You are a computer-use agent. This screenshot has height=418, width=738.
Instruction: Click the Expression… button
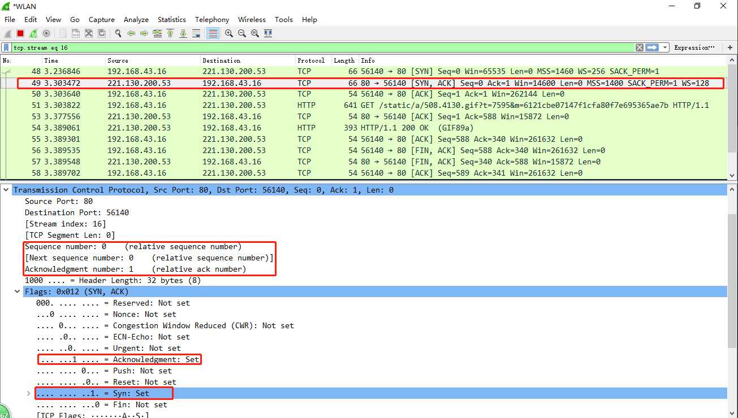(694, 48)
